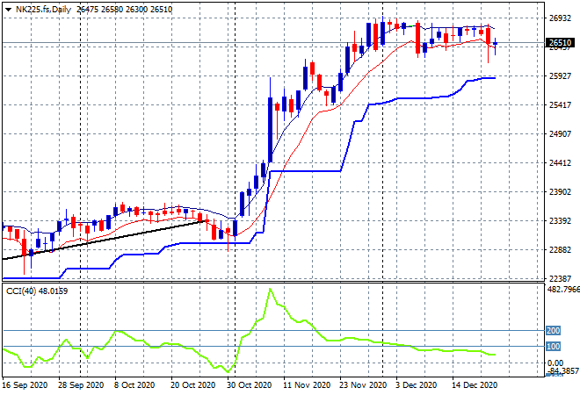Click the 24412 price axis label

[560, 163]
